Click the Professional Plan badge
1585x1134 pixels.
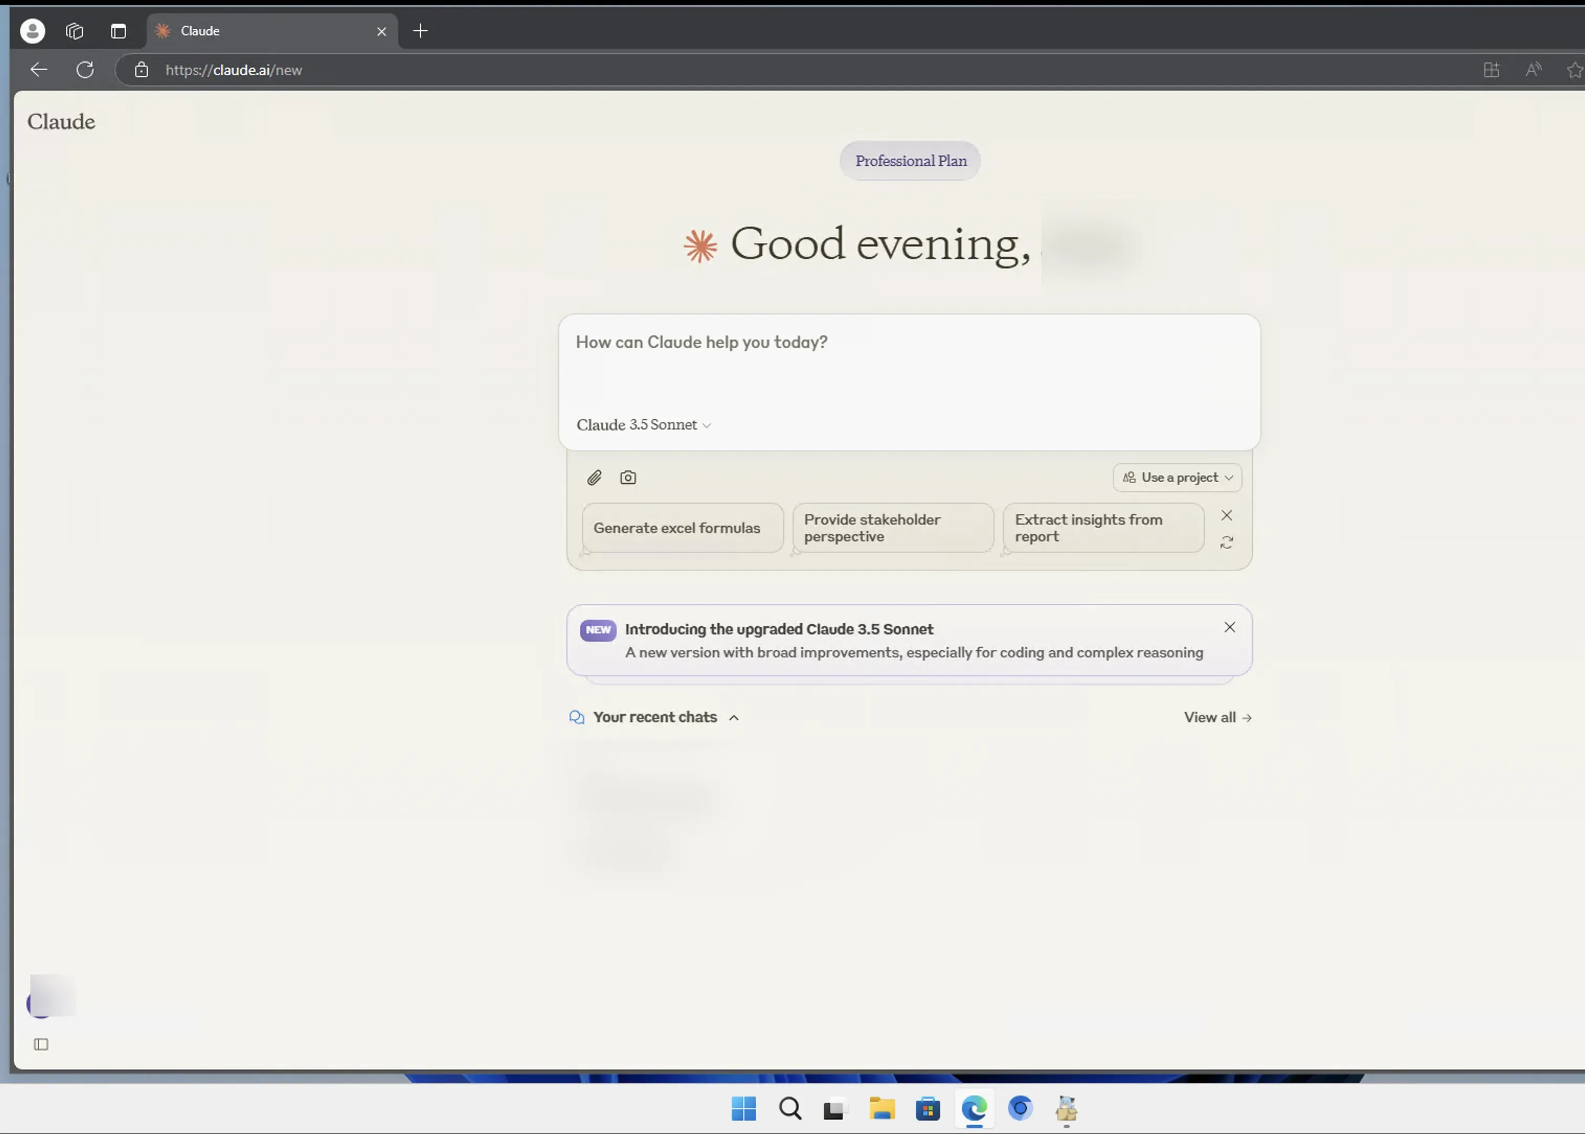pyautogui.click(x=911, y=161)
